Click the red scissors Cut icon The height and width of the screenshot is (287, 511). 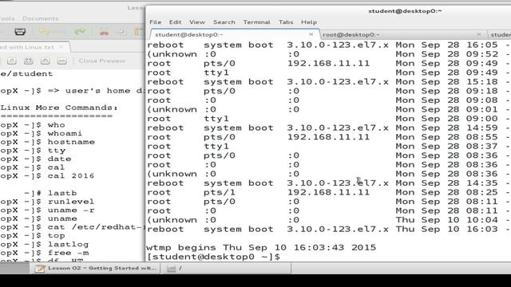pyautogui.click(x=104, y=32)
